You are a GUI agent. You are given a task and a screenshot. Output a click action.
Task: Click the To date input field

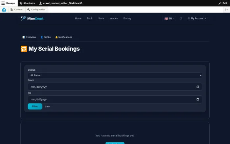tap(115, 99)
